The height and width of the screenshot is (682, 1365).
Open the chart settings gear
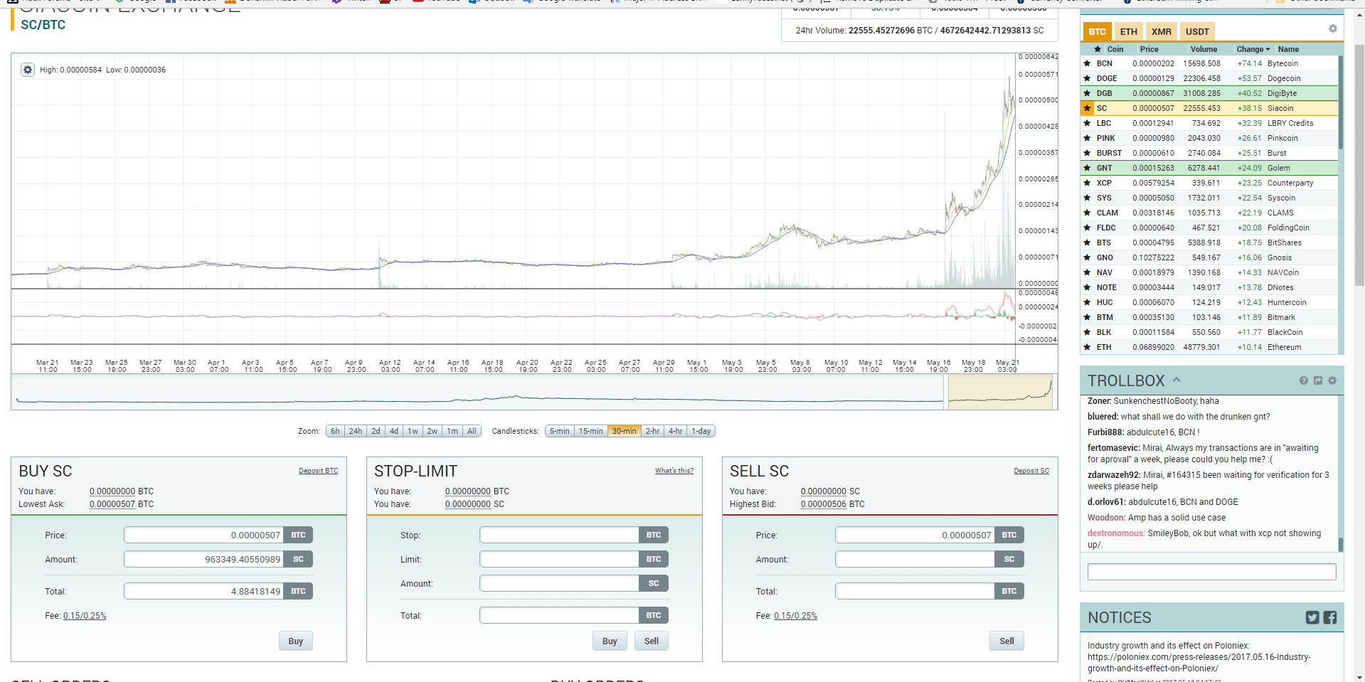[28, 70]
